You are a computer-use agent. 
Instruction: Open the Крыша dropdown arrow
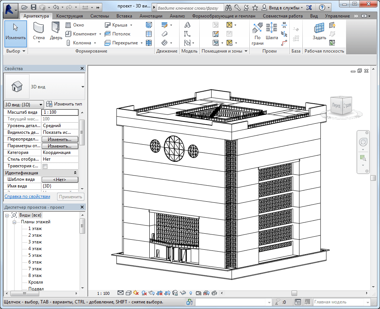[x=131, y=25]
